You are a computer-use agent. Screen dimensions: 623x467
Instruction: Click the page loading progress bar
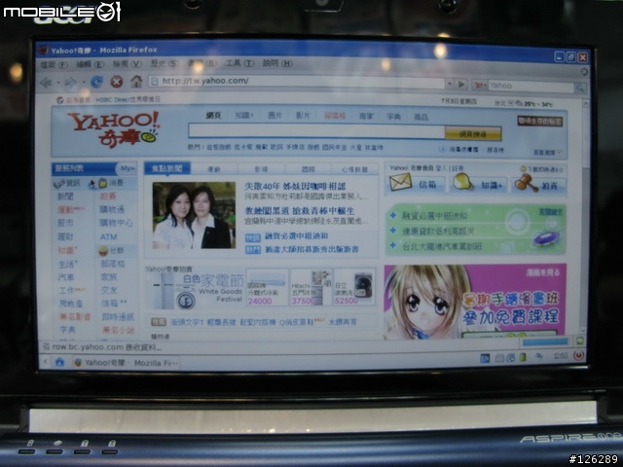[x=545, y=341]
